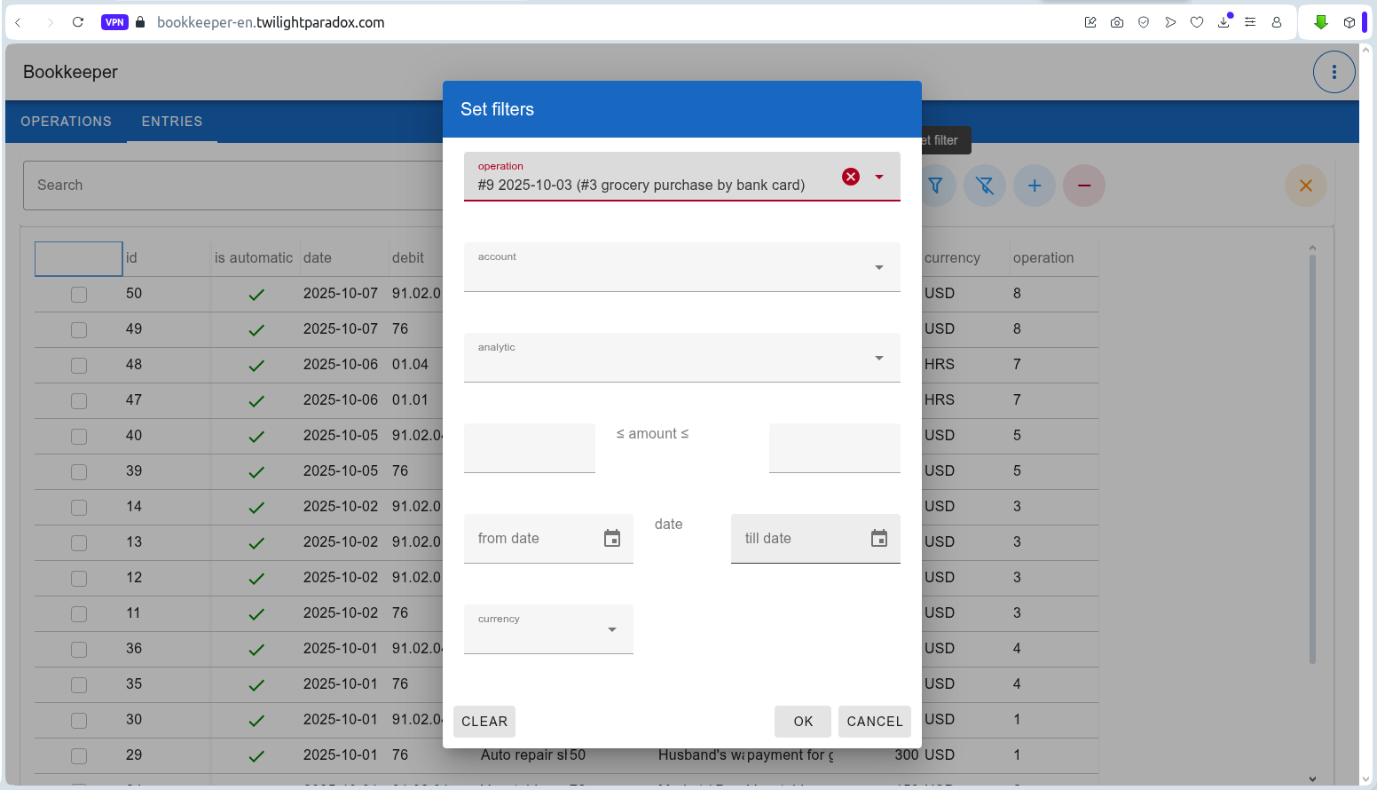The image size is (1377, 790).
Task: Tick the checkbox for entry 47
Action: click(x=79, y=400)
